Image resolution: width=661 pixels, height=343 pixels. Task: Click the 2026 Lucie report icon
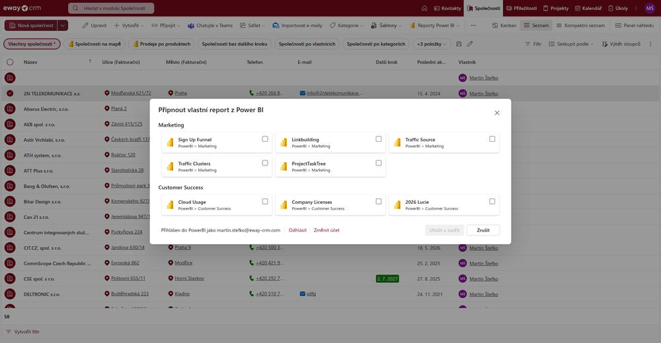(x=397, y=204)
